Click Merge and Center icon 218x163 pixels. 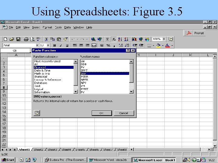pos(94,45)
